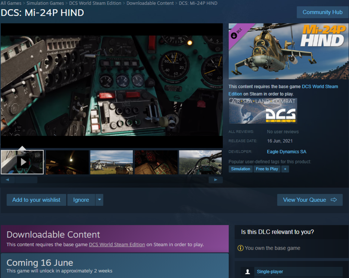Screen dimensions: 349x278
Task: Go to Simulation Games breadcrumb
Action: (x=45, y=3)
